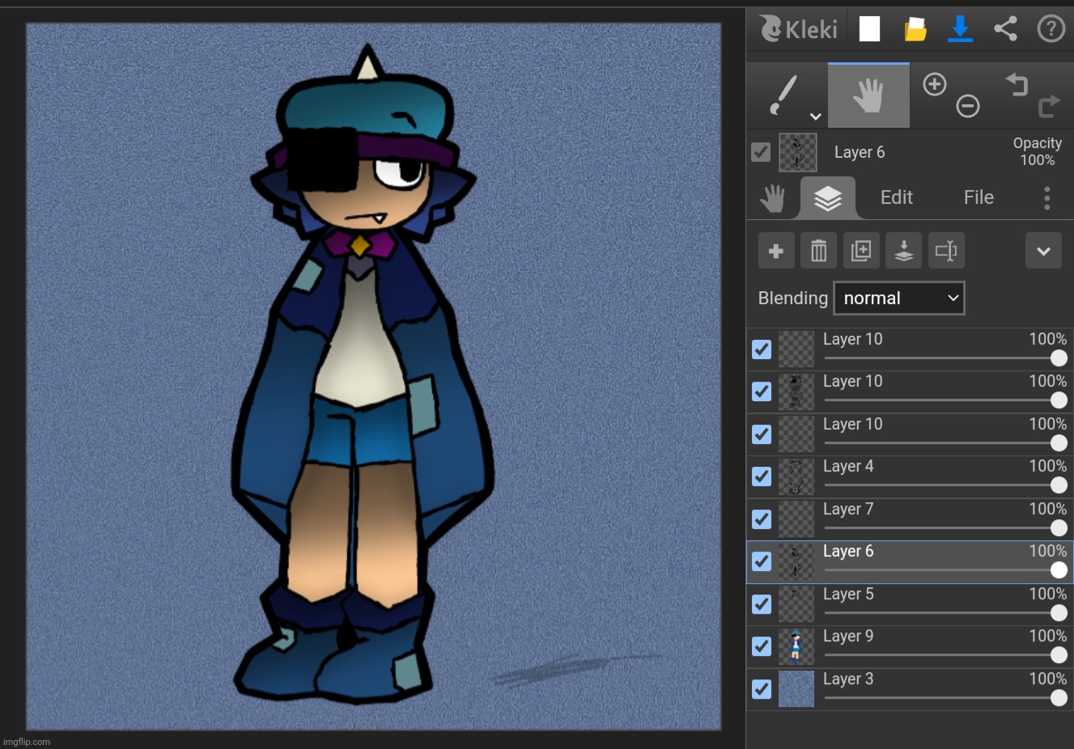
Task: Add a new layer with plus icon
Action: (776, 251)
